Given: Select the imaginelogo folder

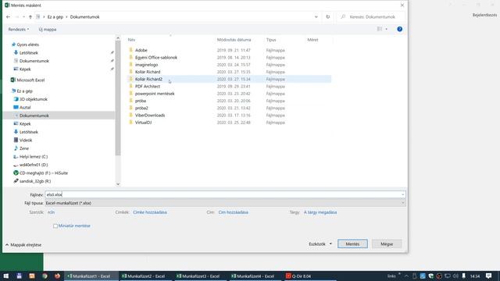Looking at the screenshot, I should tap(146, 65).
